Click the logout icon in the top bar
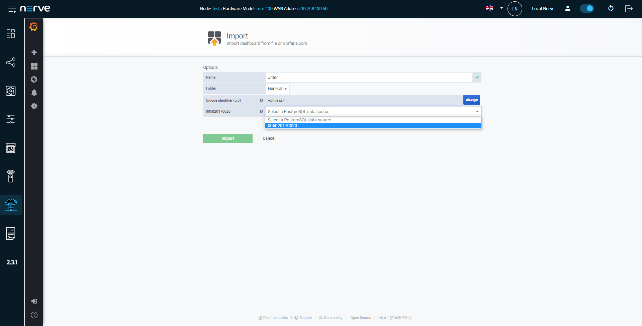 pos(629,8)
